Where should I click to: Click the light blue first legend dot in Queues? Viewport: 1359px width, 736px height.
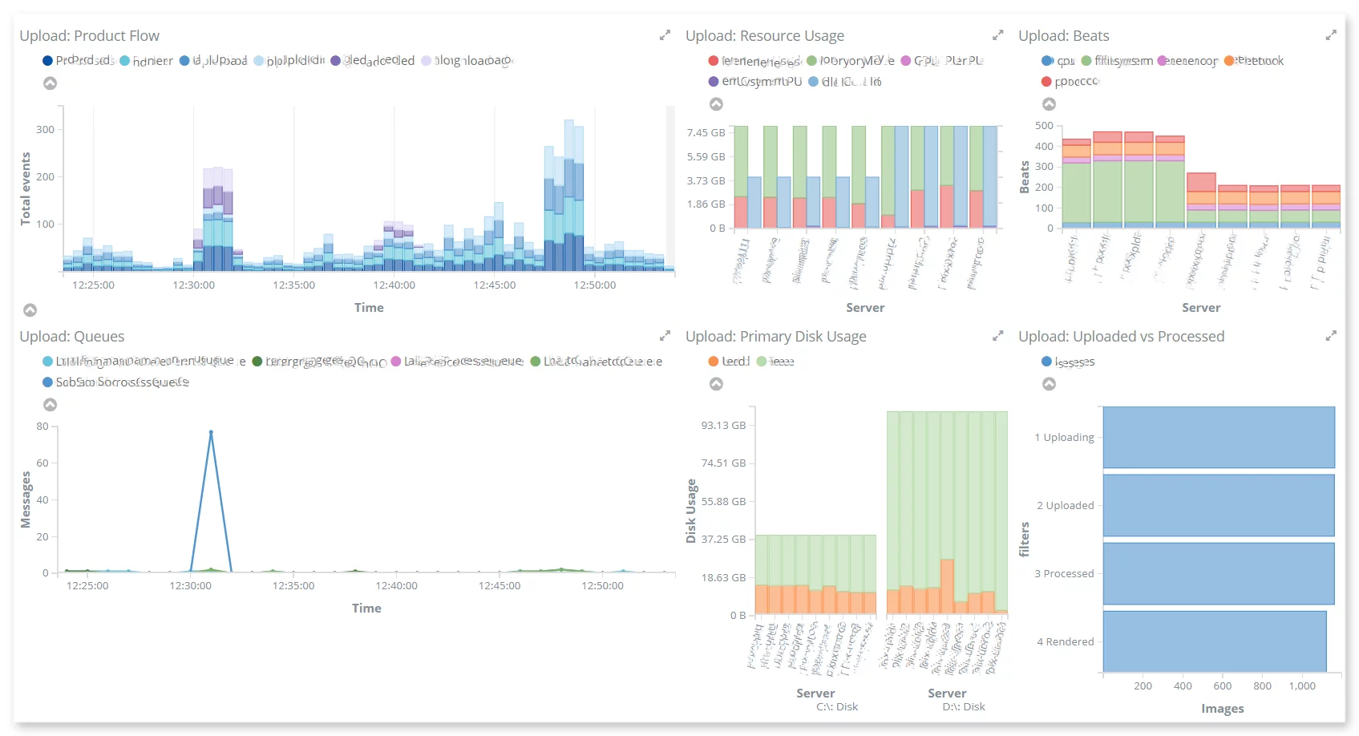click(x=47, y=362)
